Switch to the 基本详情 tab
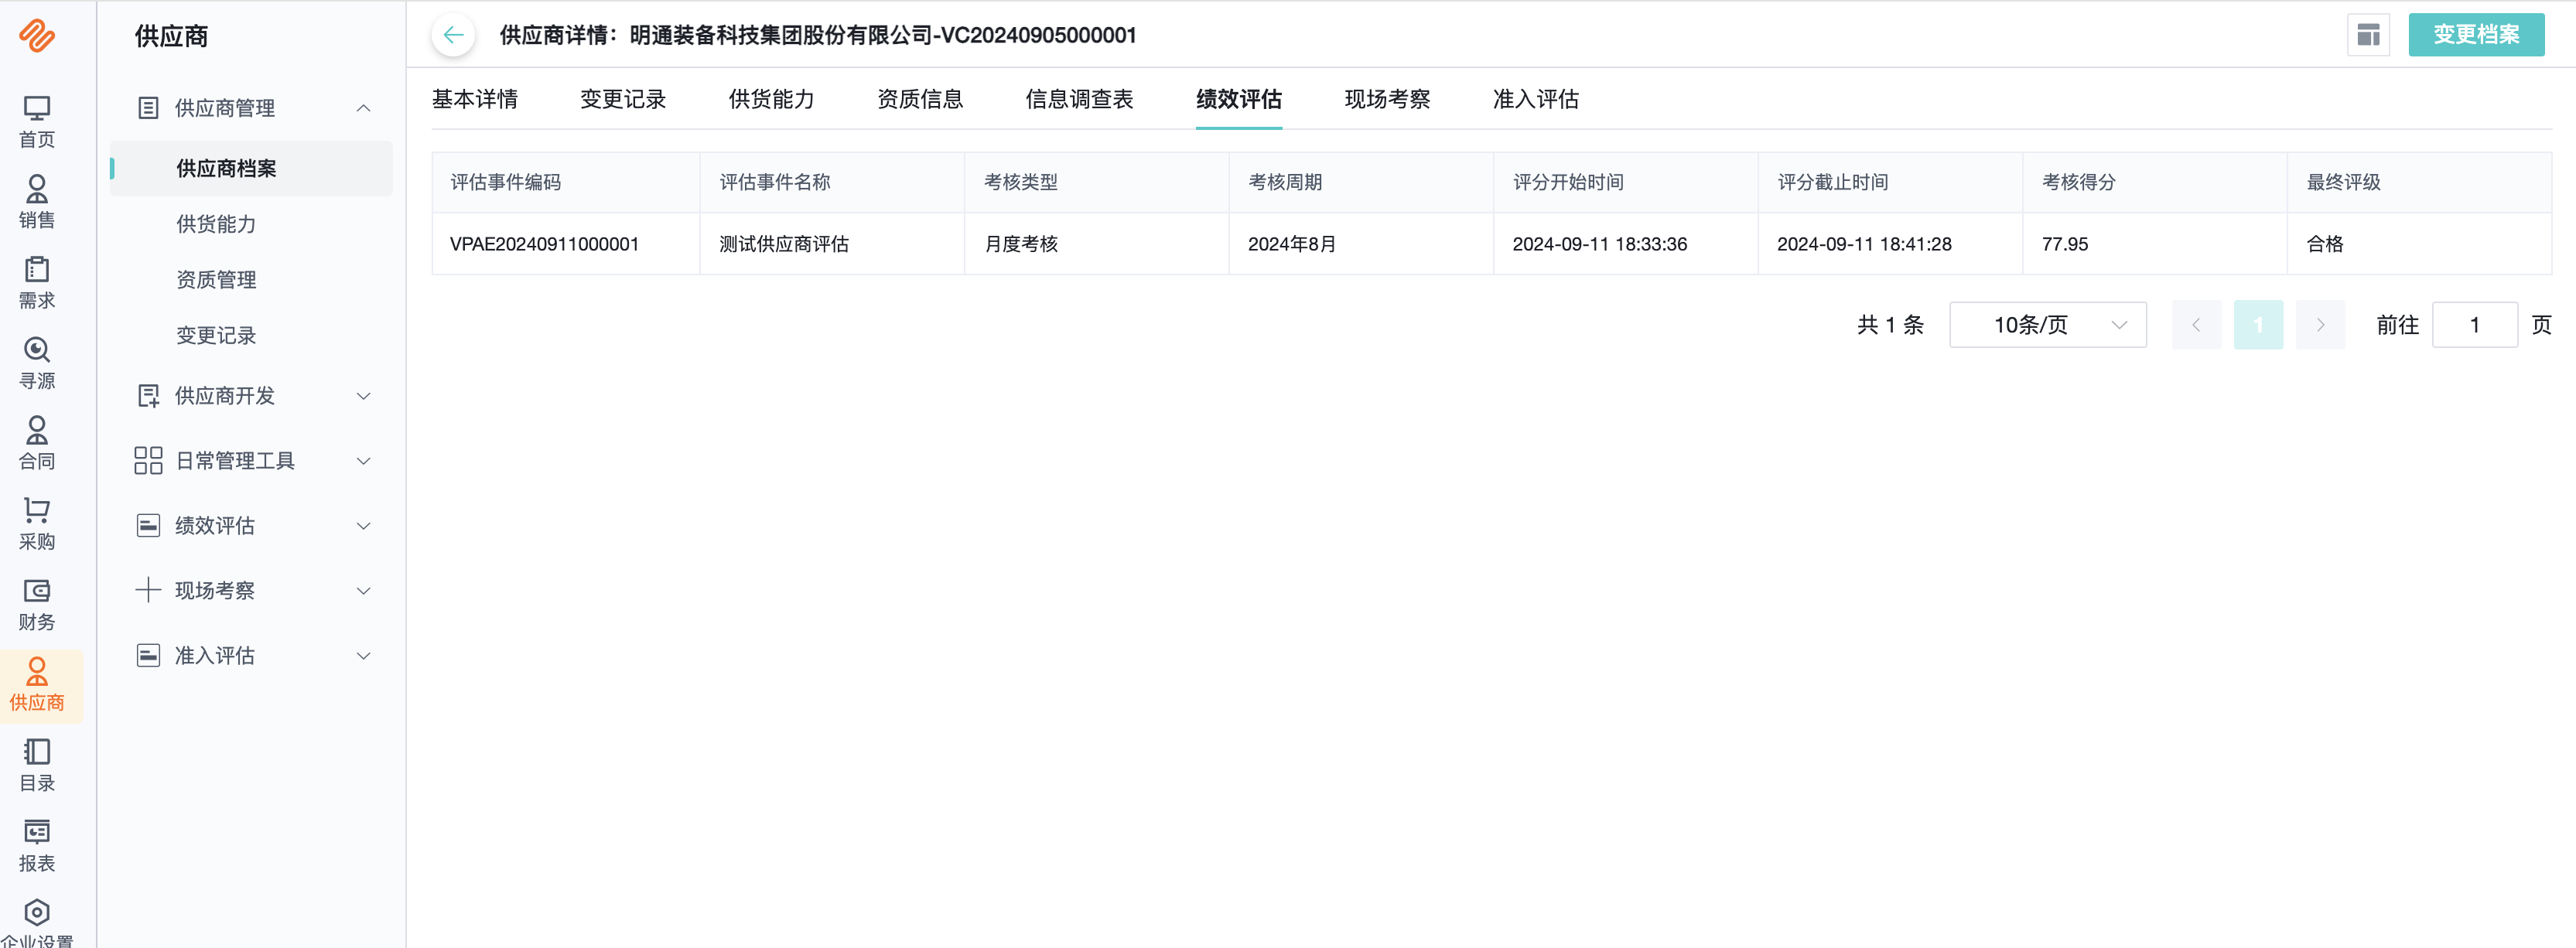2576x948 pixels. [x=475, y=99]
